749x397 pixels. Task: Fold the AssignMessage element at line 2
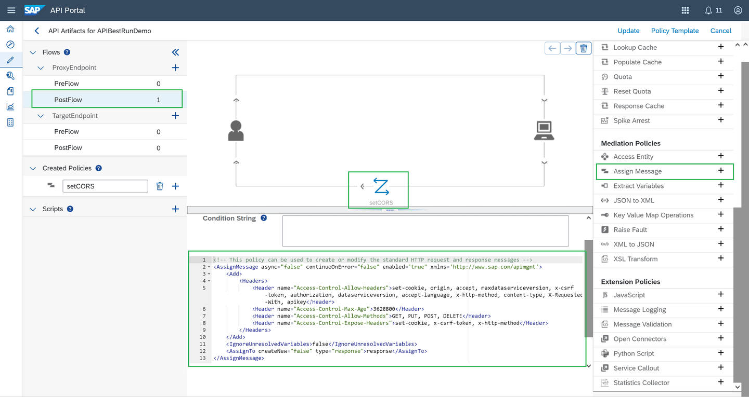click(209, 267)
